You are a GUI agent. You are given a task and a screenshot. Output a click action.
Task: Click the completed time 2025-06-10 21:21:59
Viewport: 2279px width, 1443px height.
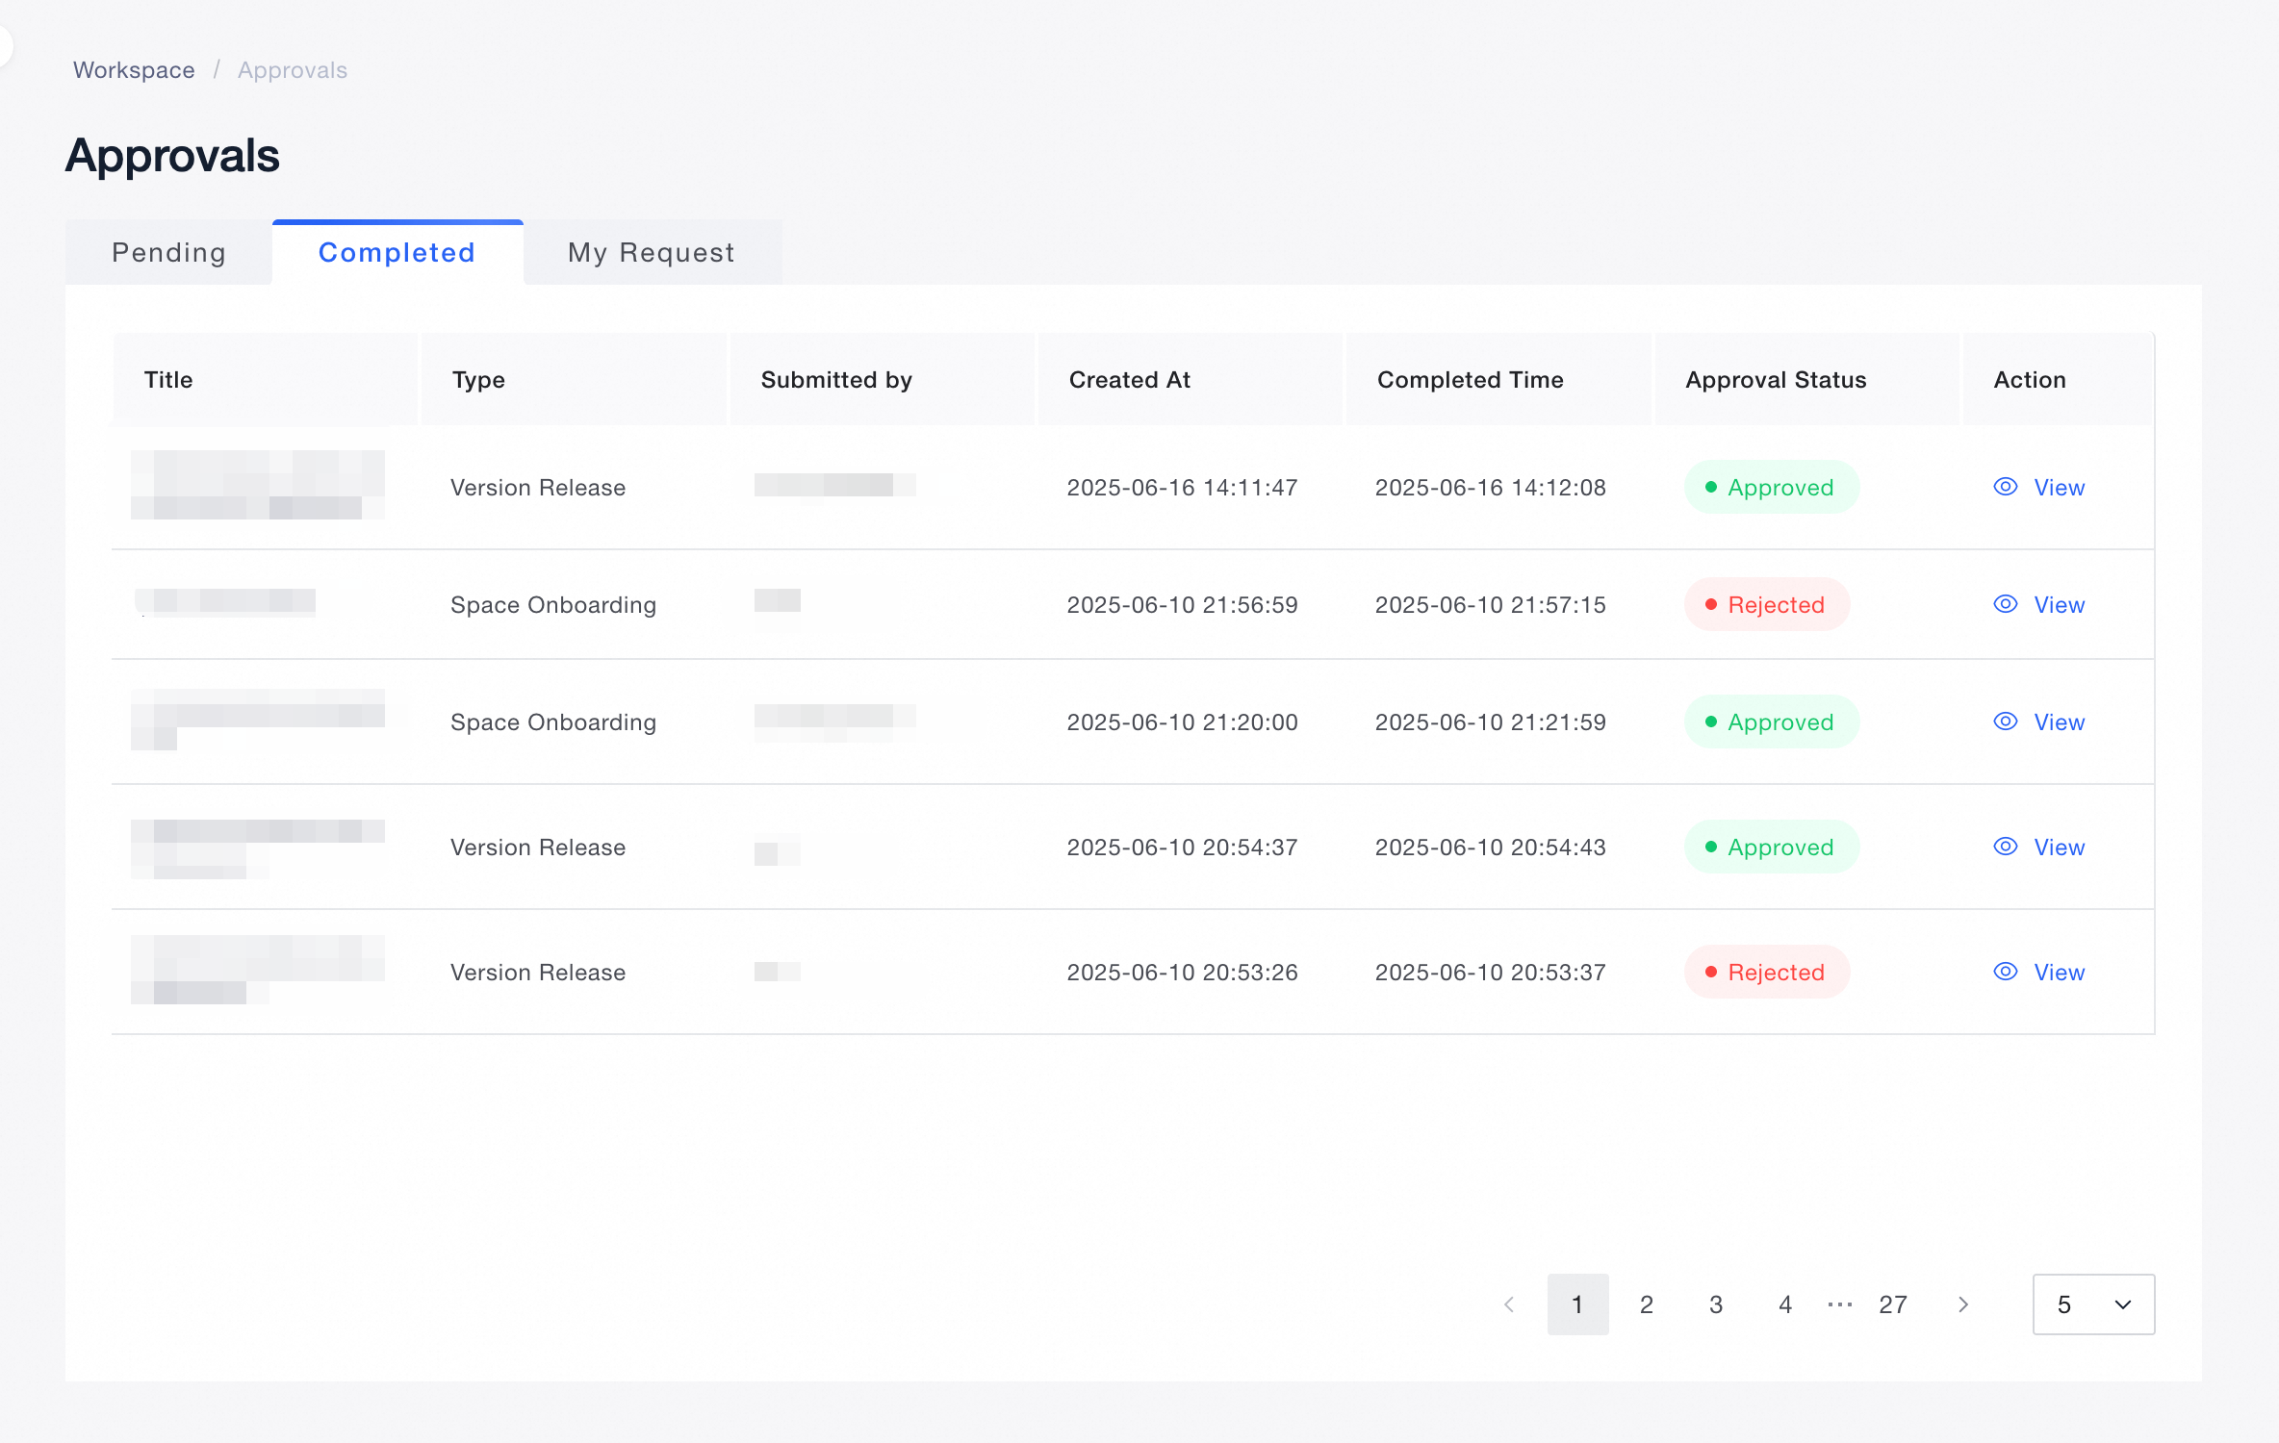(x=1490, y=721)
